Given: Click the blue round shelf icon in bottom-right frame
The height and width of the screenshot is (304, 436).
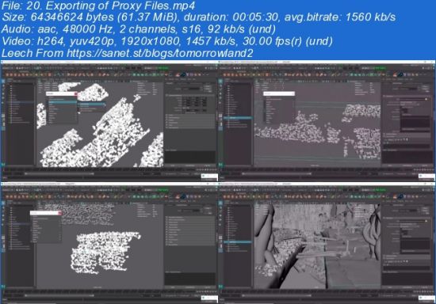Looking at the screenshot, I should 401,196.
